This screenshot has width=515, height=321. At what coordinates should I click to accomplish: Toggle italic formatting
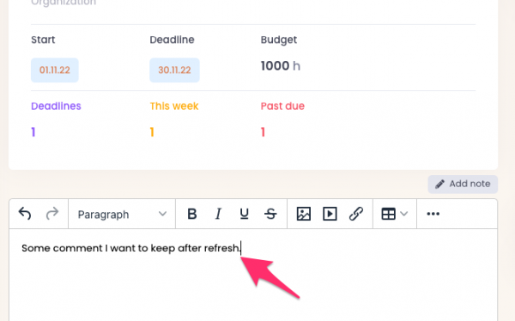218,214
